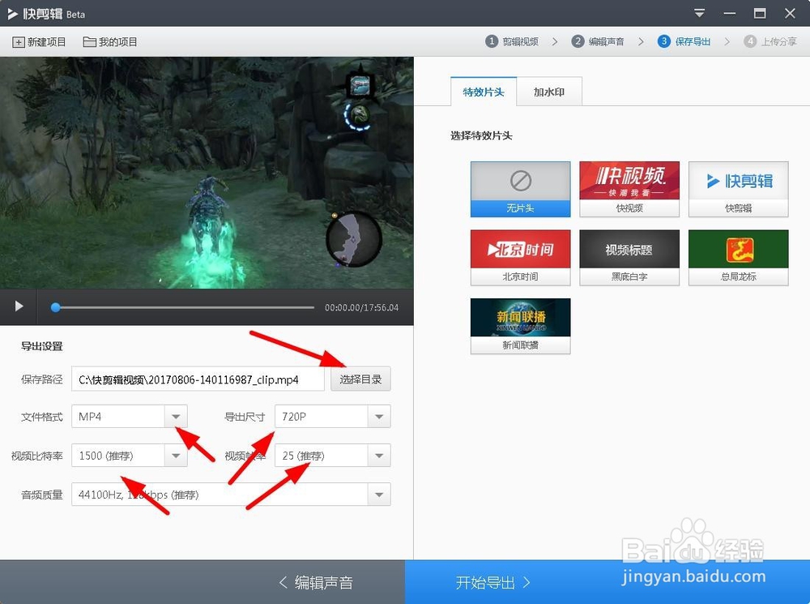Click the save path input field

coord(198,379)
